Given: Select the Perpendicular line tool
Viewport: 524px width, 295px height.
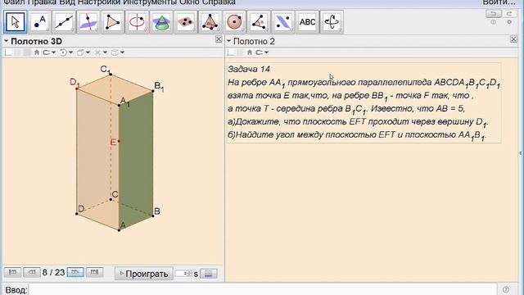Looking at the screenshot, I should 88,22.
